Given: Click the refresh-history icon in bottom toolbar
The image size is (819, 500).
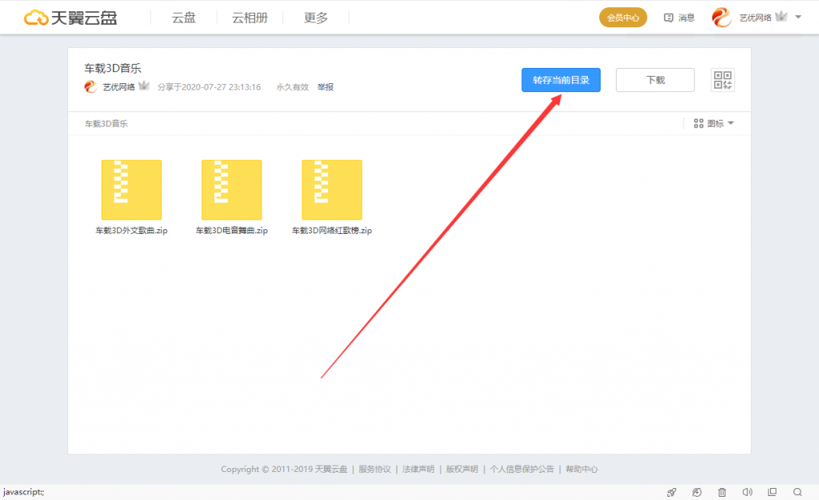Looking at the screenshot, I should (697, 492).
